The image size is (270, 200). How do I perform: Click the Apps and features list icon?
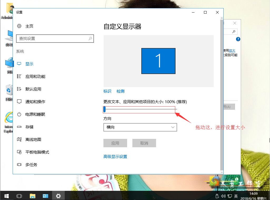click(19, 76)
